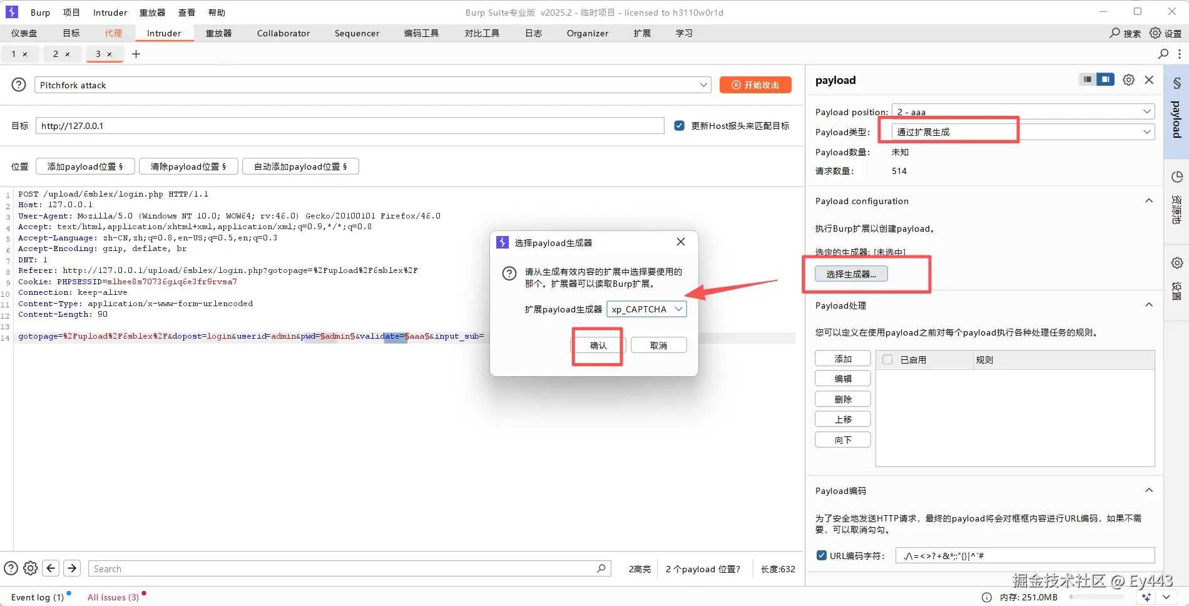Collapse the Payload处理 section
This screenshot has width=1189, height=606.
point(1149,305)
